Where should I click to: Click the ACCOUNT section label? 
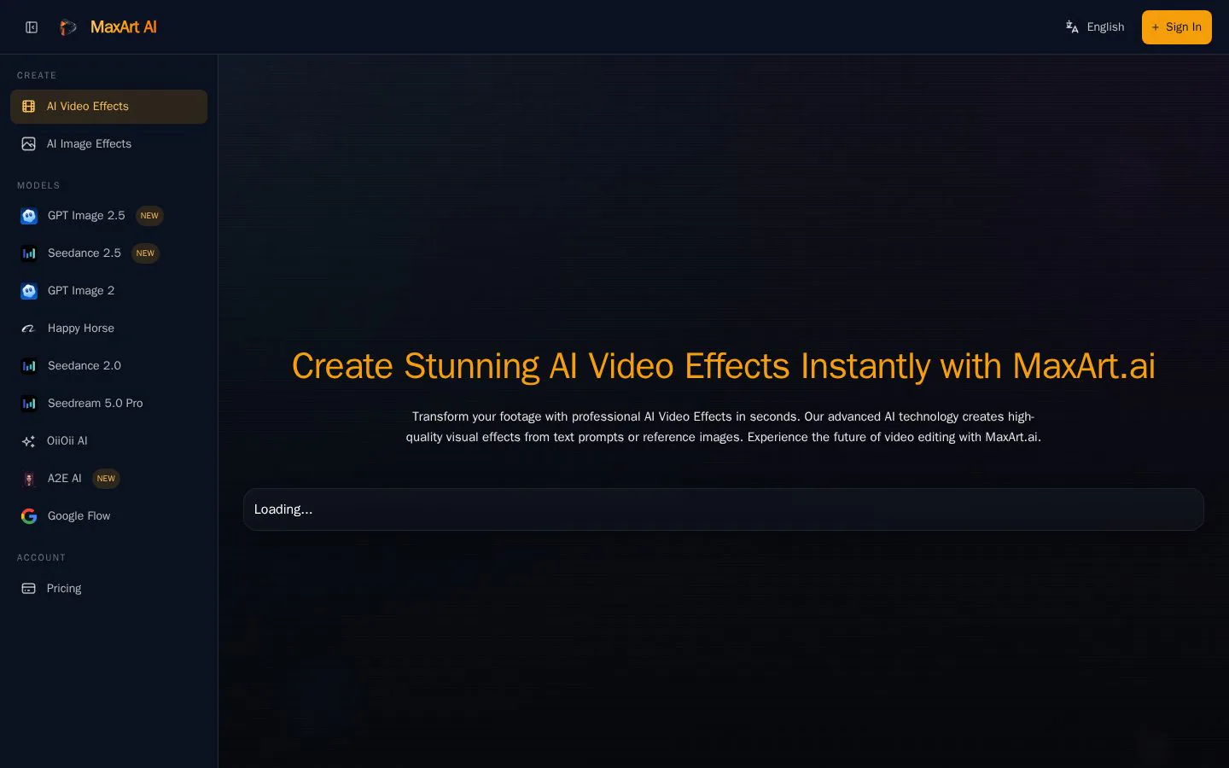(x=41, y=557)
